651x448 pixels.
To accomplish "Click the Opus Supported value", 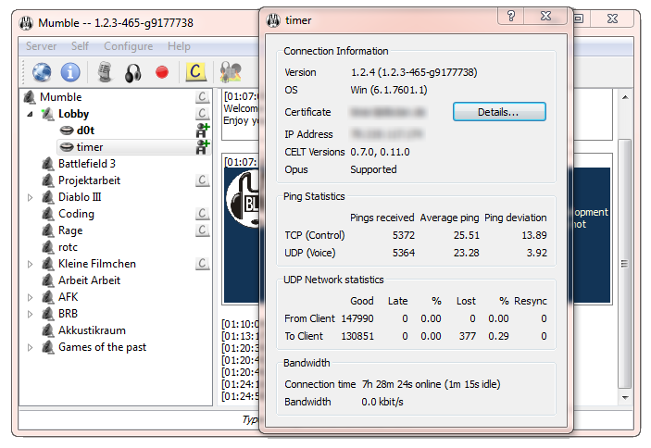I will [x=373, y=169].
